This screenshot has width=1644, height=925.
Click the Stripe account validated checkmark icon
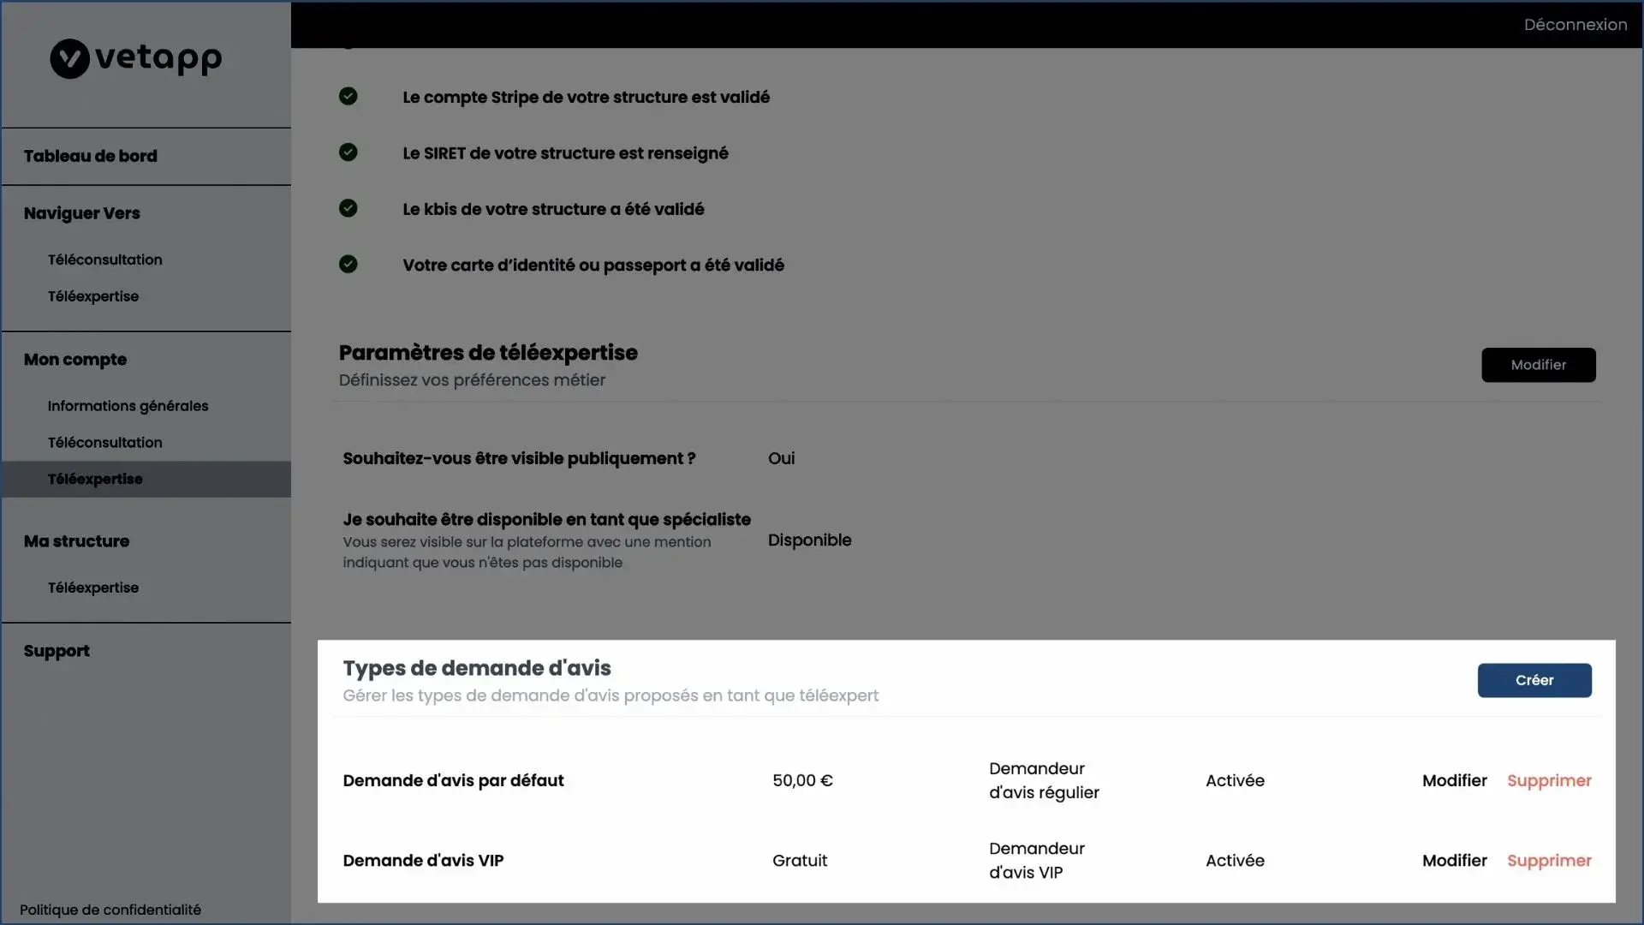point(348,96)
